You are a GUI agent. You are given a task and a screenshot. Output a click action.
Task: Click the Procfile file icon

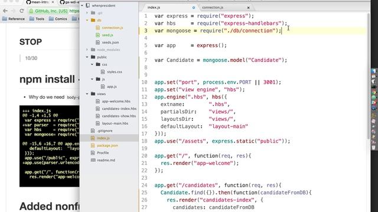tap(93, 153)
